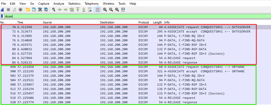
Task: Open the Telephony menu
Action: [92, 4]
